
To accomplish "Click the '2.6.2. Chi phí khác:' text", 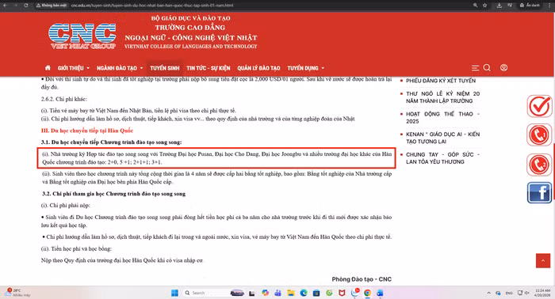I will (x=63, y=99).
